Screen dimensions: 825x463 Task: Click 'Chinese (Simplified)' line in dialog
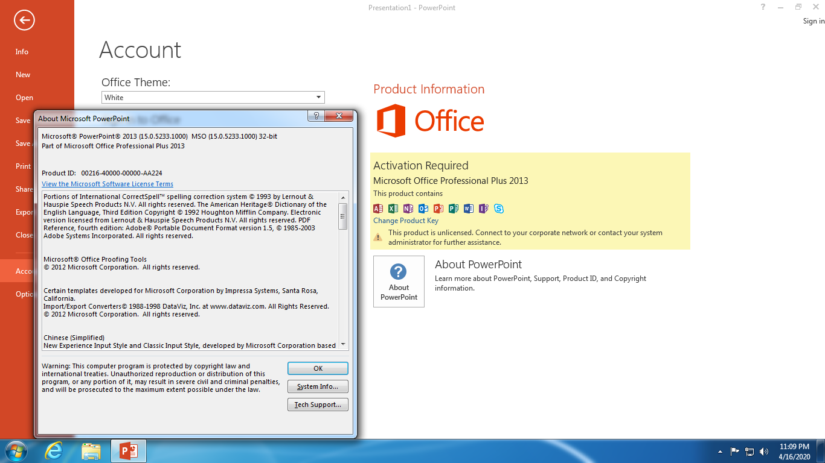tap(74, 338)
